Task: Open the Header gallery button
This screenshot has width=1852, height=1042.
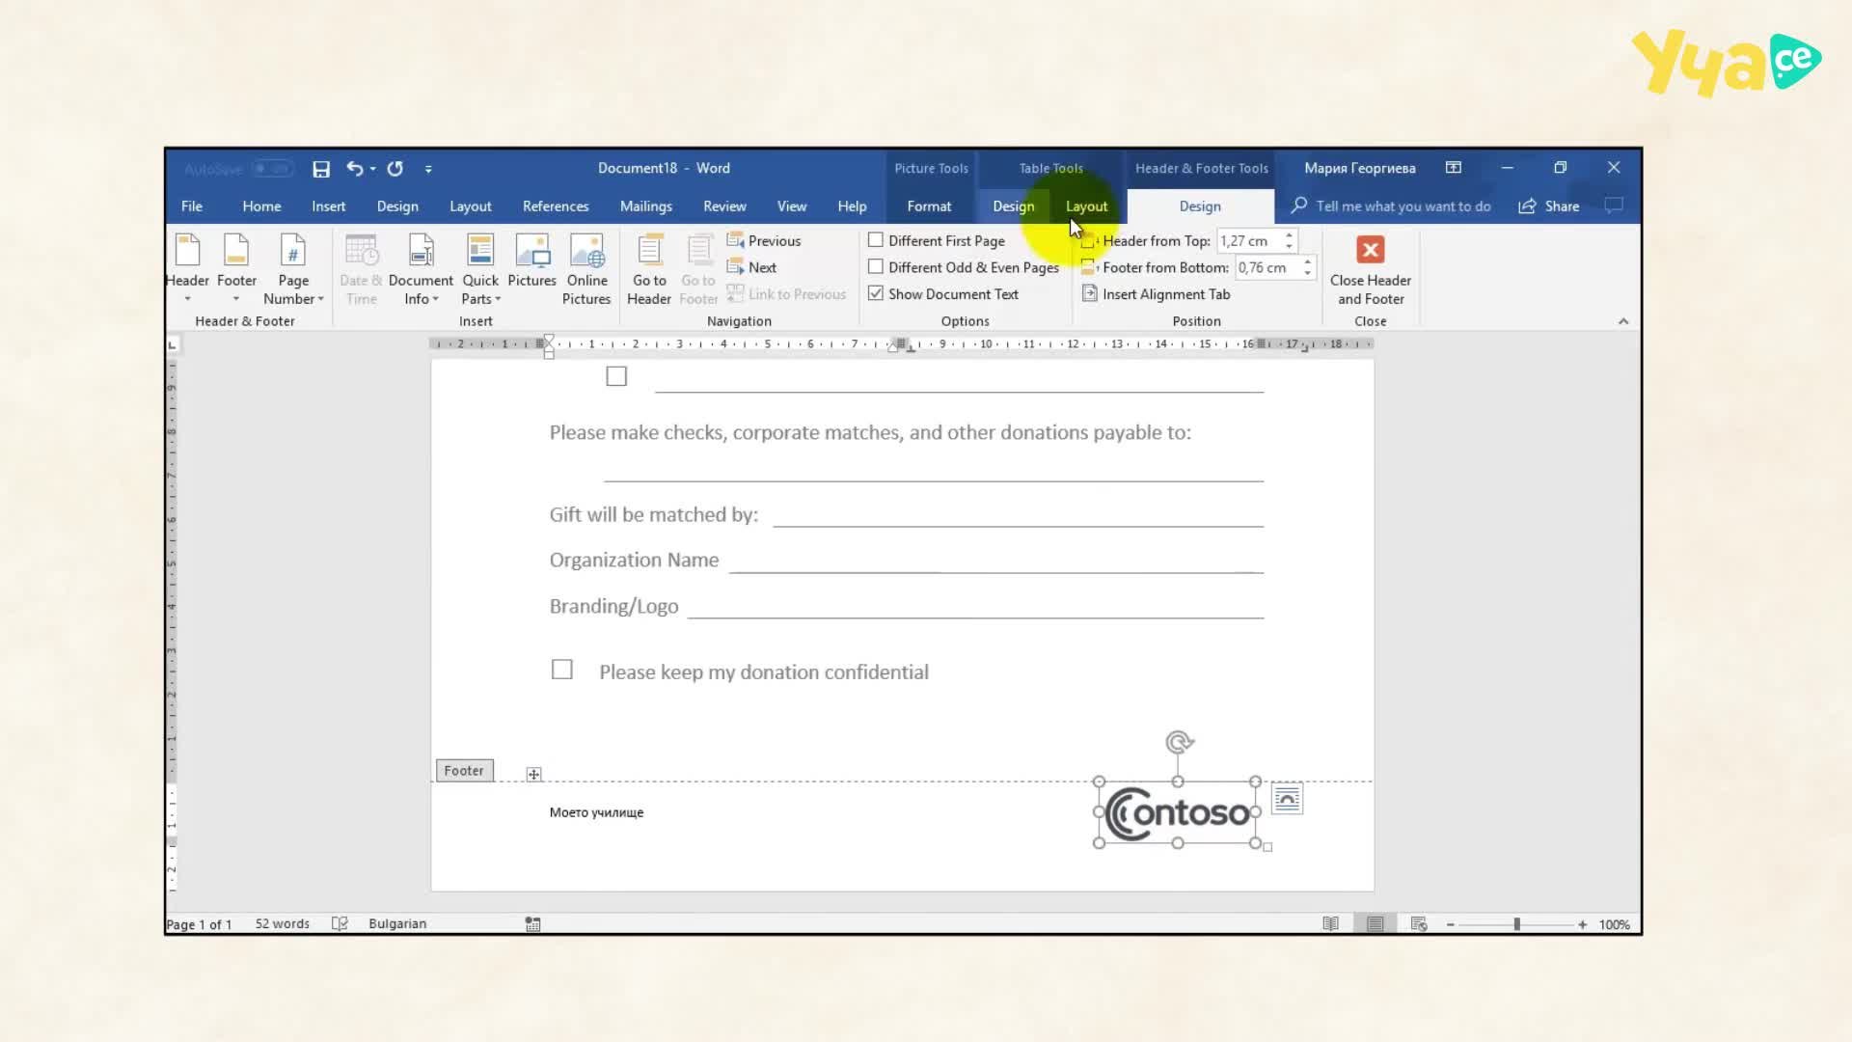Action: coord(187,269)
